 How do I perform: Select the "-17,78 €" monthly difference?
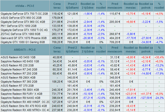(131, 38)
